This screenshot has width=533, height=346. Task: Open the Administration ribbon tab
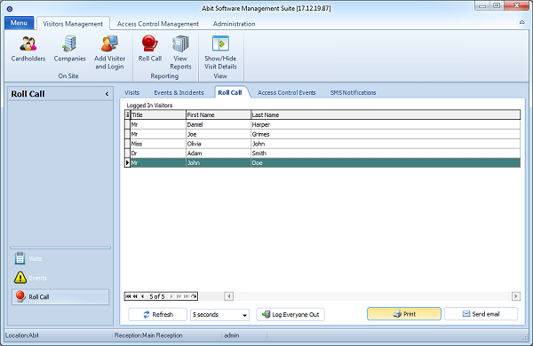[234, 24]
